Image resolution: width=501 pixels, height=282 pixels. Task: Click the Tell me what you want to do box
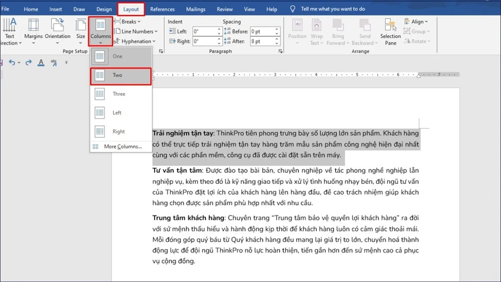click(333, 9)
